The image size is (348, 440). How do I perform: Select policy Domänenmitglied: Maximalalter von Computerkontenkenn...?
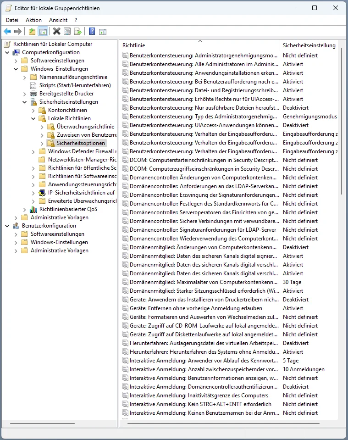point(203,282)
